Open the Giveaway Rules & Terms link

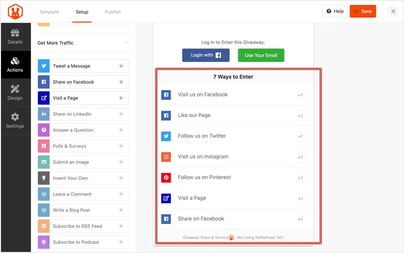(204, 237)
